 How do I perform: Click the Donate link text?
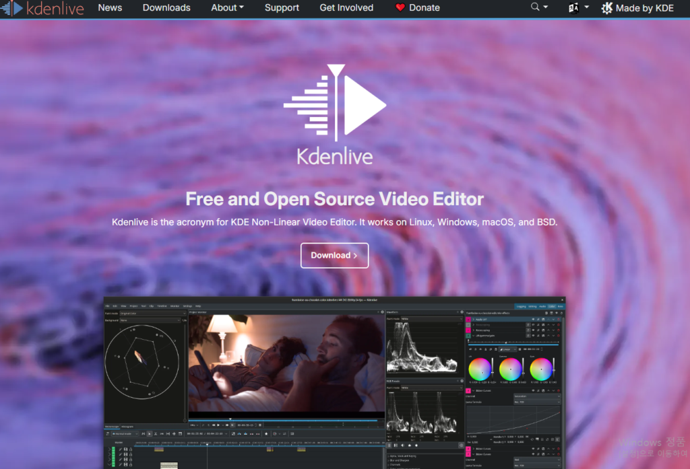425,7
